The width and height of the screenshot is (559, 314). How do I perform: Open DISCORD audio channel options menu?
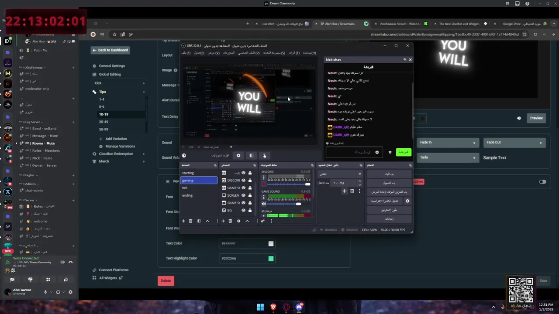point(264,177)
